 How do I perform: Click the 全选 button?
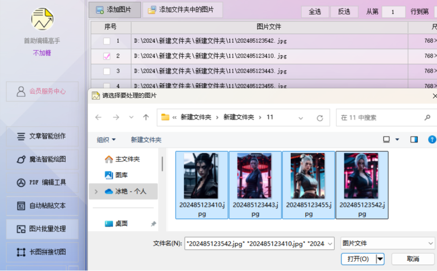point(315,11)
